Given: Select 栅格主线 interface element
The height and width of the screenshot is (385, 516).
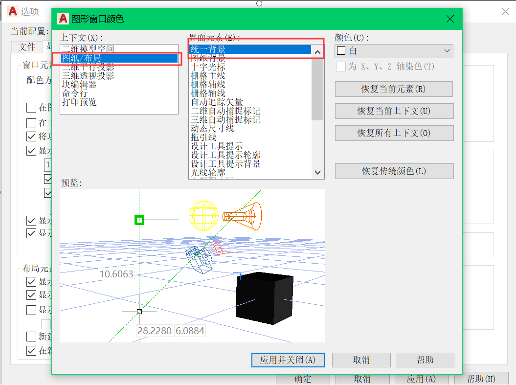Looking at the screenshot, I should pyautogui.click(x=250, y=76).
